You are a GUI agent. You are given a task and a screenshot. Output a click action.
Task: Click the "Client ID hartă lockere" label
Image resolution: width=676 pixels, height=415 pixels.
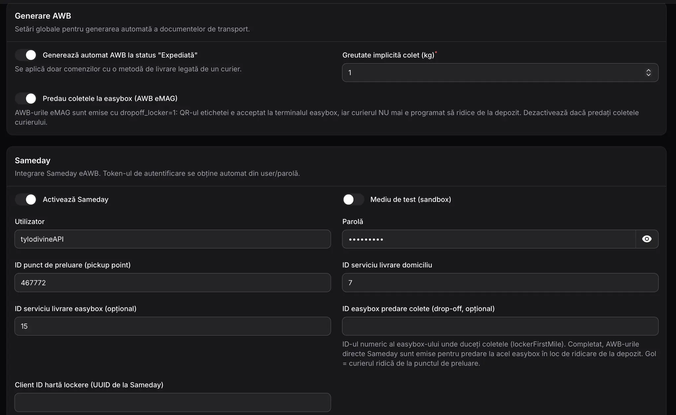tap(89, 385)
